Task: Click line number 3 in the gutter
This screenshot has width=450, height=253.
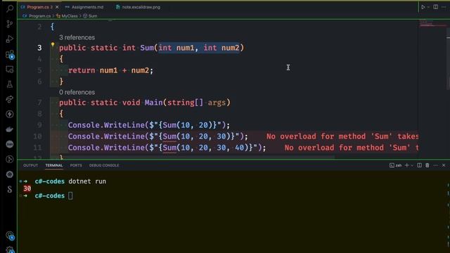Action: (x=39, y=48)
